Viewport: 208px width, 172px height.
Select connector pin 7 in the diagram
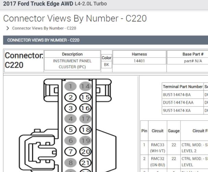[x=71, y=151]
